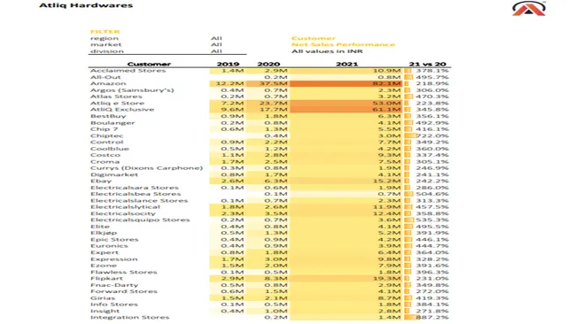576x324 pixels.
Task: Select Electricalslance Stores customer name
Action: click(139, 200)
